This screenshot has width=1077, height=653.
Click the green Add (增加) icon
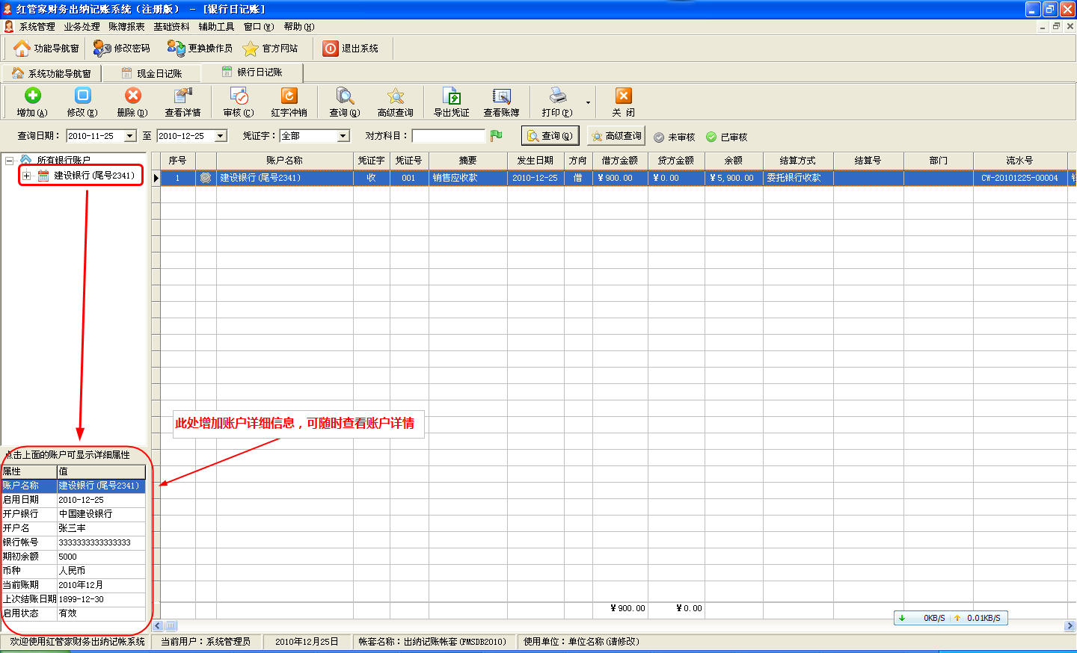pos(32,96)
